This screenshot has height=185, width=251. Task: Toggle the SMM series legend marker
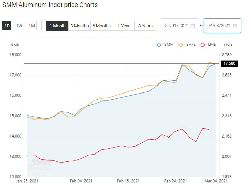[x=159, y=45]
